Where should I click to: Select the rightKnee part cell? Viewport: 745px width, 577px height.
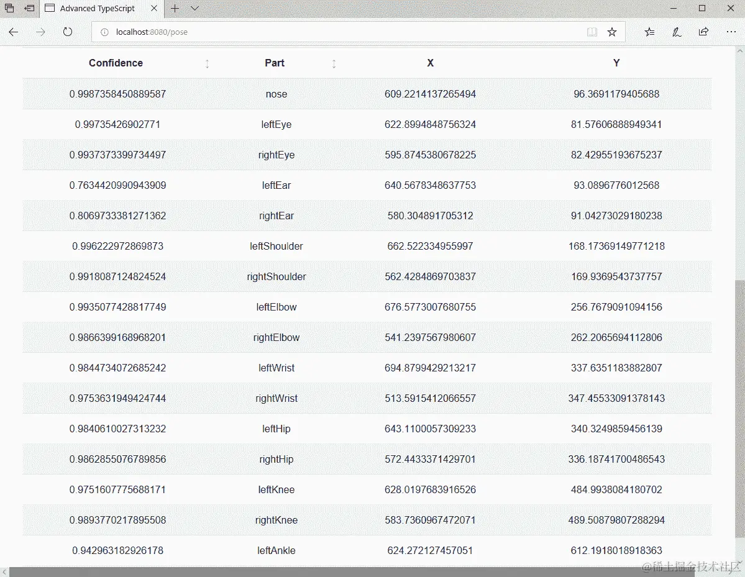(x=276, y=519)
